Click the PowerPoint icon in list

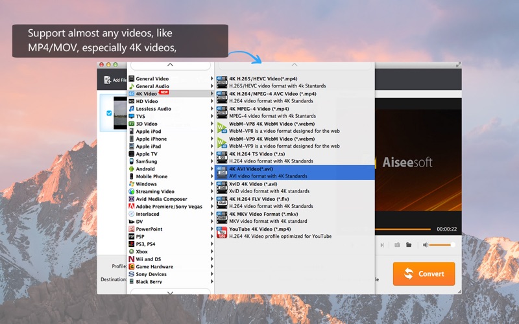tap(132, 229)
